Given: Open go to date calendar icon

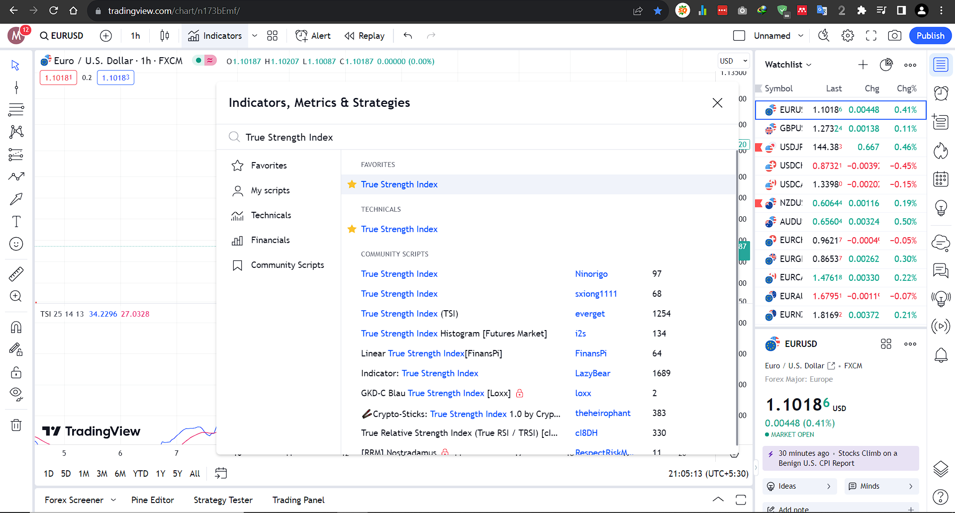Looking at the screenshot, I should tap(221, 473).
